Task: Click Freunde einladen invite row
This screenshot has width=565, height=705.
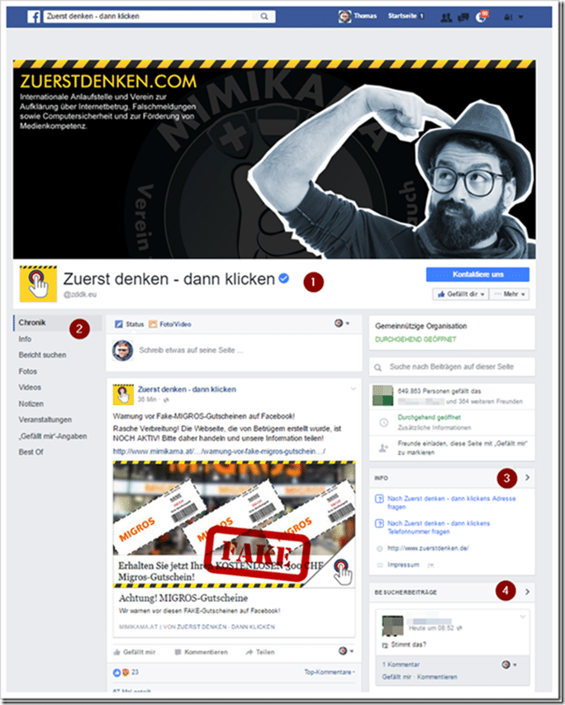Action: pos(452,448)
